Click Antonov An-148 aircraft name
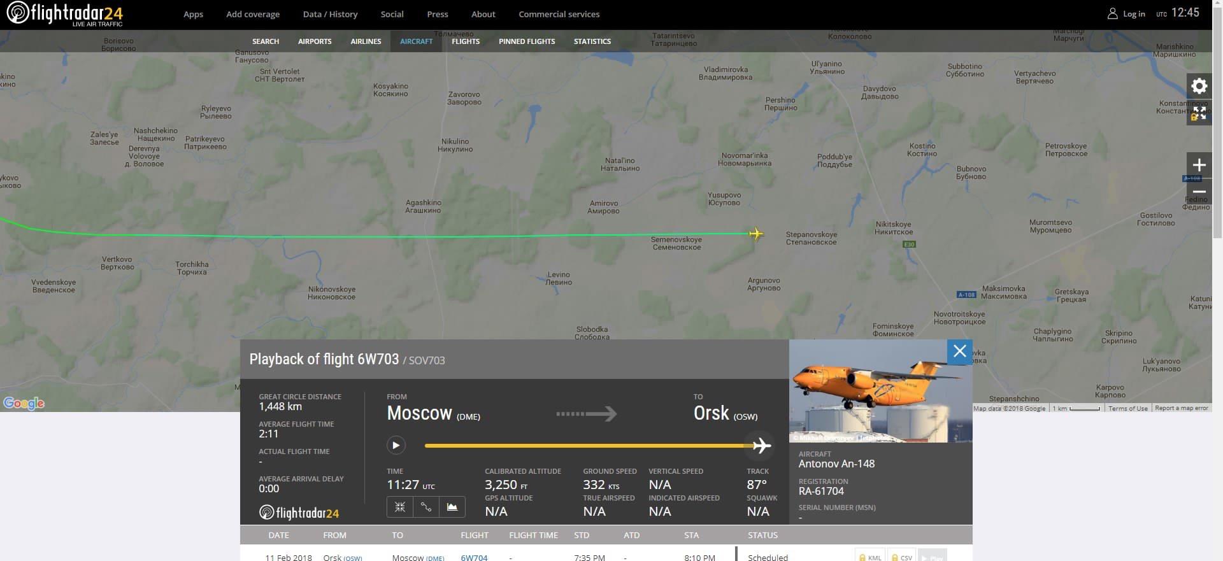This screenshot has width=1223, height=561. point(836,464)
